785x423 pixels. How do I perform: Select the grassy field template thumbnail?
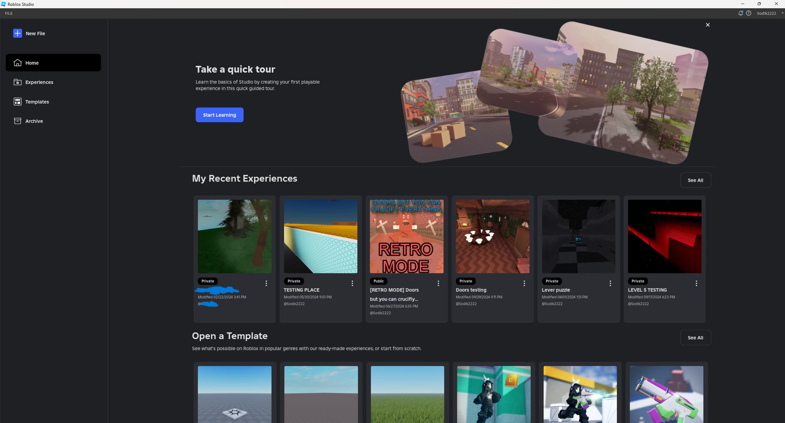point(408,394)
